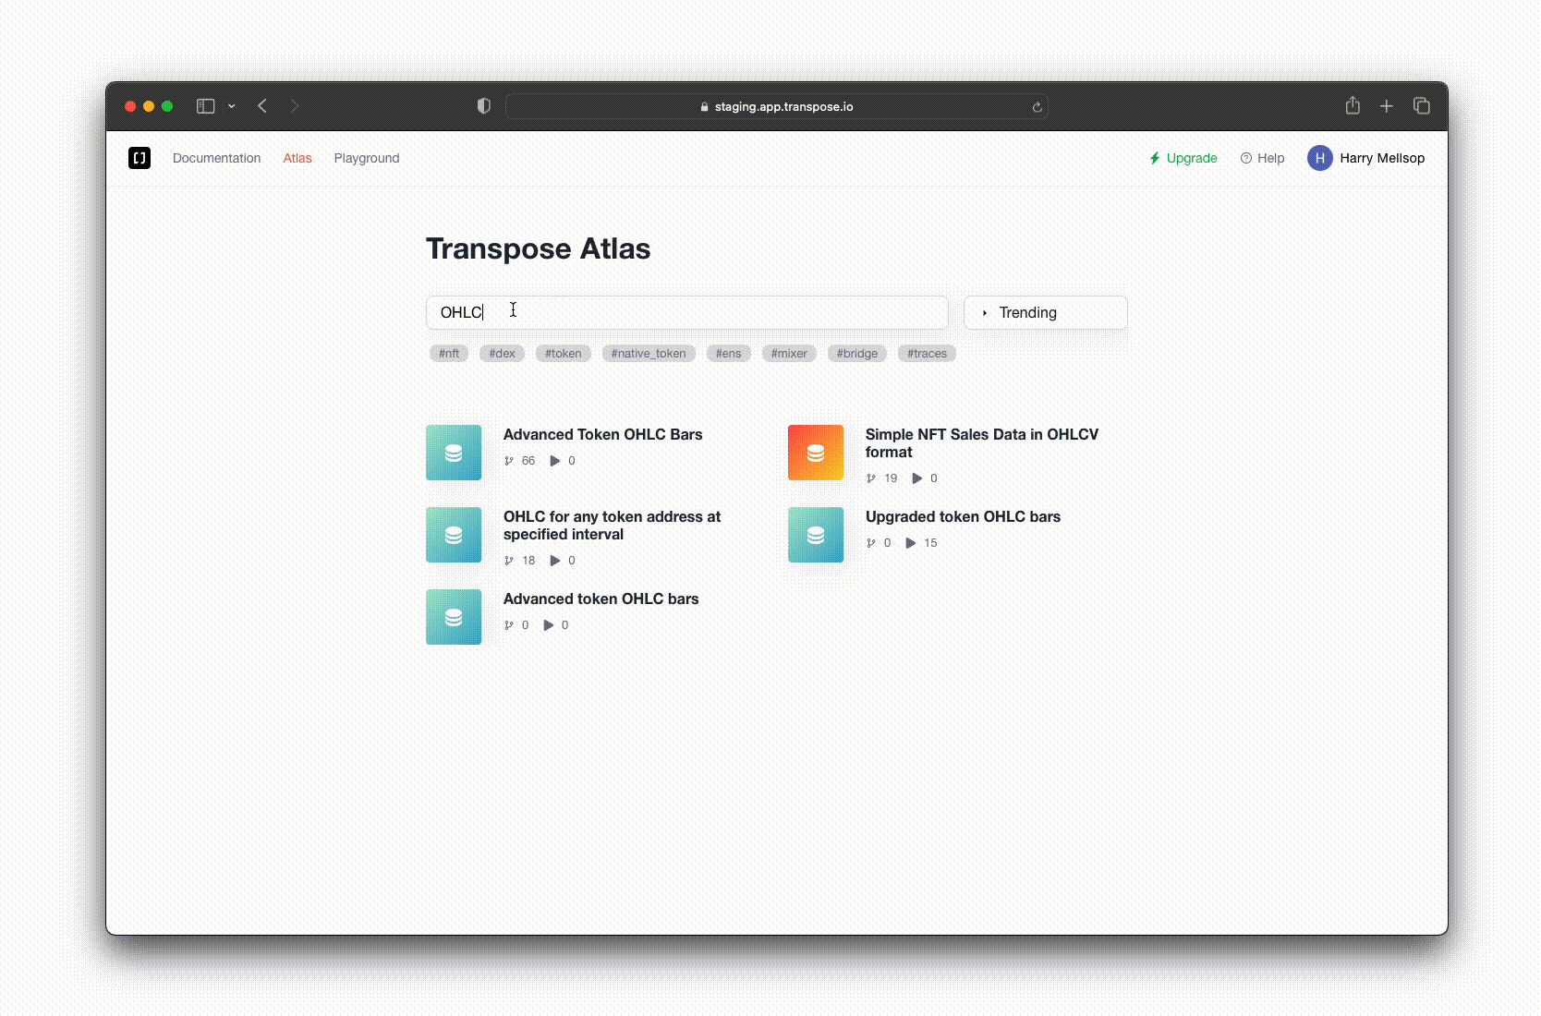Open Advanced Token OHLC Bars title
The height and width of the screenshot is (1016, 1541).
602,434
